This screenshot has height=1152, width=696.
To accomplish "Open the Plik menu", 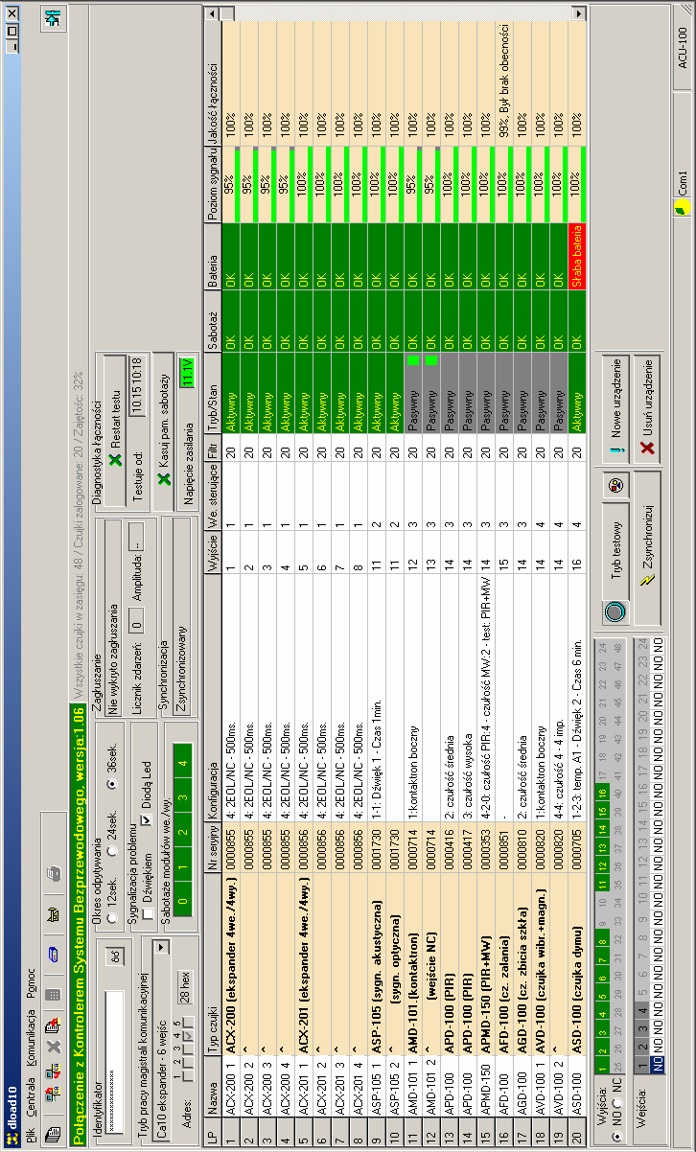I will click(31, 1134).
